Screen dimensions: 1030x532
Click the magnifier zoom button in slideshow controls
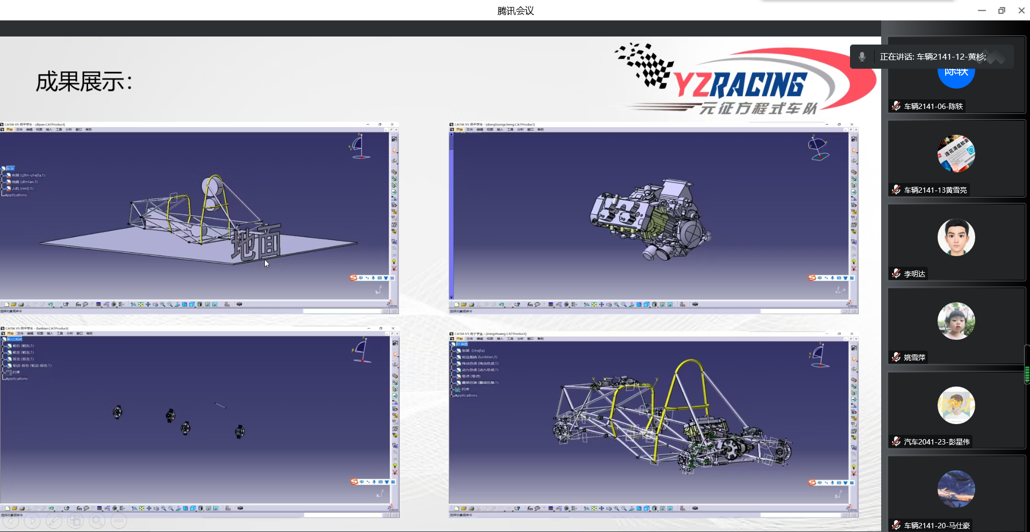tap(97, 521)
